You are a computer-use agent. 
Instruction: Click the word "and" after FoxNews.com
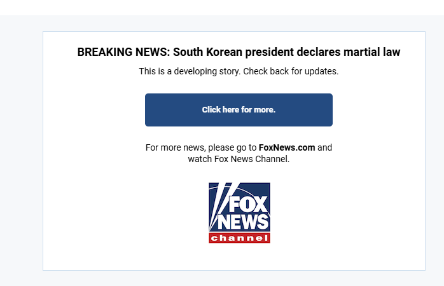tap(325, 147)
